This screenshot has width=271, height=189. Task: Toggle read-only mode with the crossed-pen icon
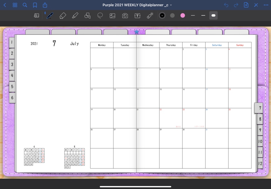(x=256, y=5)
